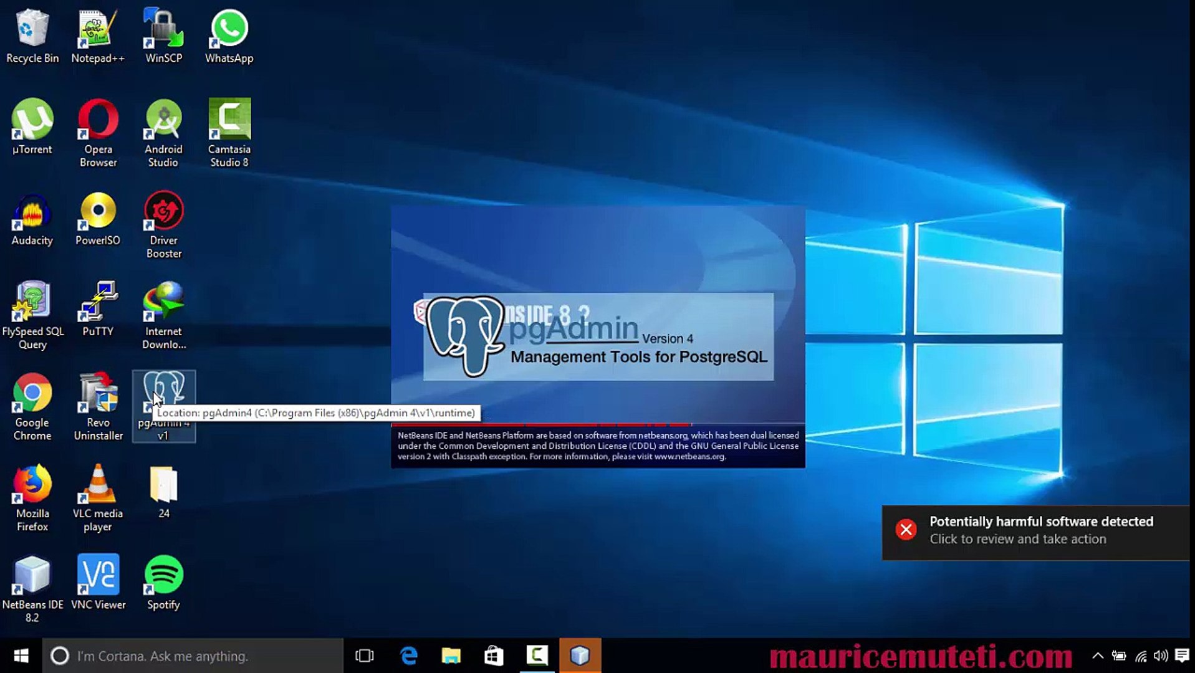Viewport: 1195px width, 673px height.
Task: Select the WinSCP desktop shortcut
Action: click(163, 36)
